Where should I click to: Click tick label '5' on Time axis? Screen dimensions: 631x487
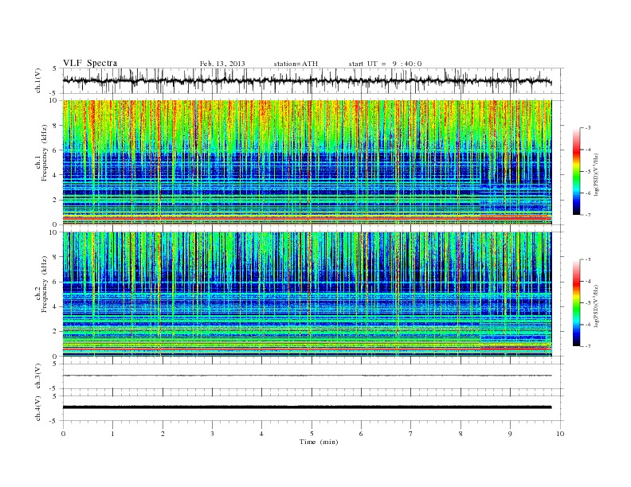[x=312, y=434]
